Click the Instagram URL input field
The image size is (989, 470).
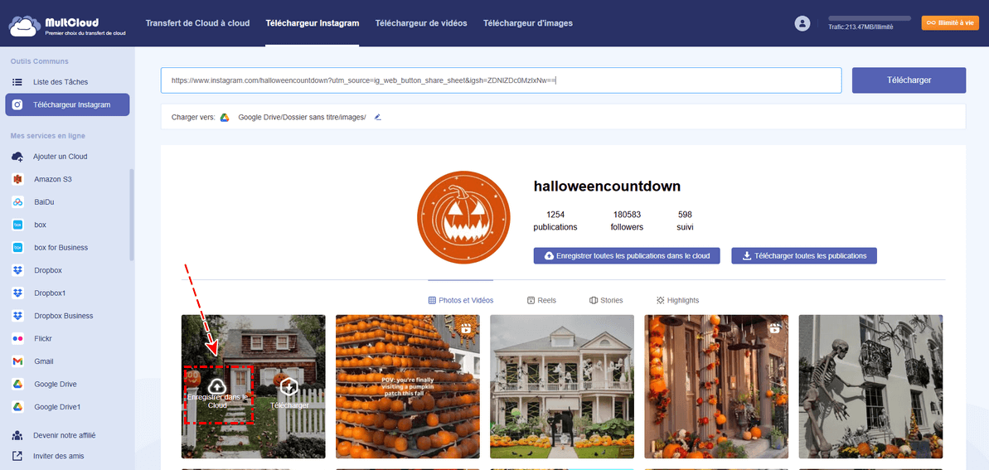[502, 80]
